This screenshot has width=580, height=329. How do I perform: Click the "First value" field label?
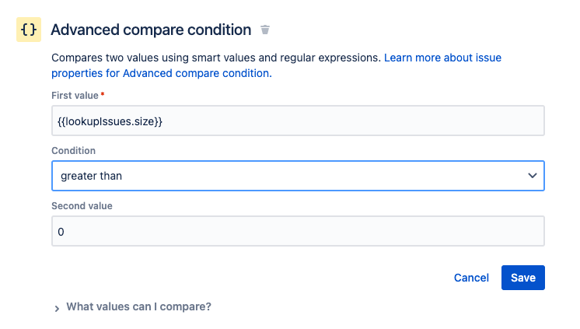coord(75,96)
